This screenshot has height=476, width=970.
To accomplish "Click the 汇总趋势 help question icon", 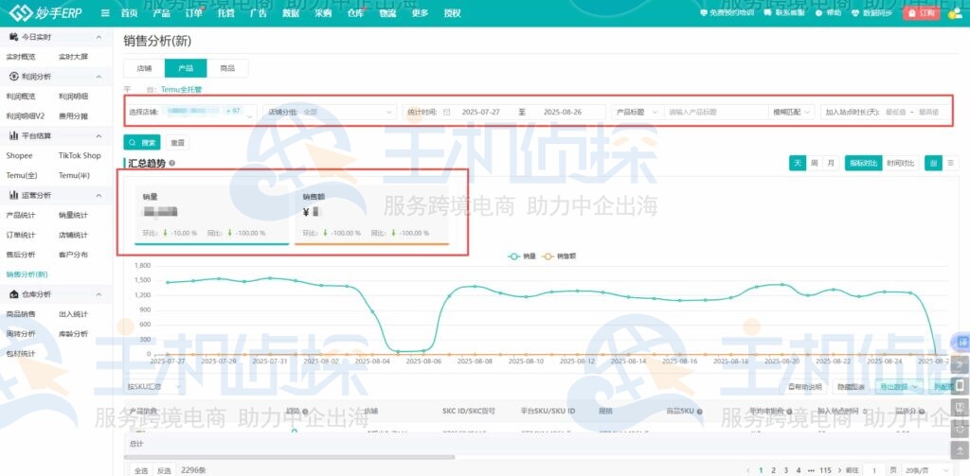I will tap(172, 163).
